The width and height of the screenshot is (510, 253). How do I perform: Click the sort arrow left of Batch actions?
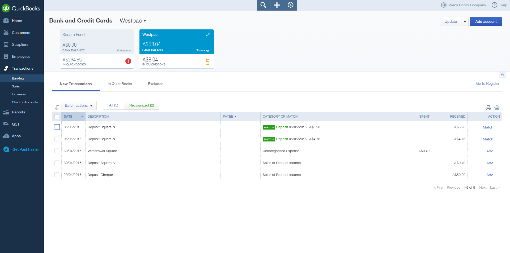(57, 107)
